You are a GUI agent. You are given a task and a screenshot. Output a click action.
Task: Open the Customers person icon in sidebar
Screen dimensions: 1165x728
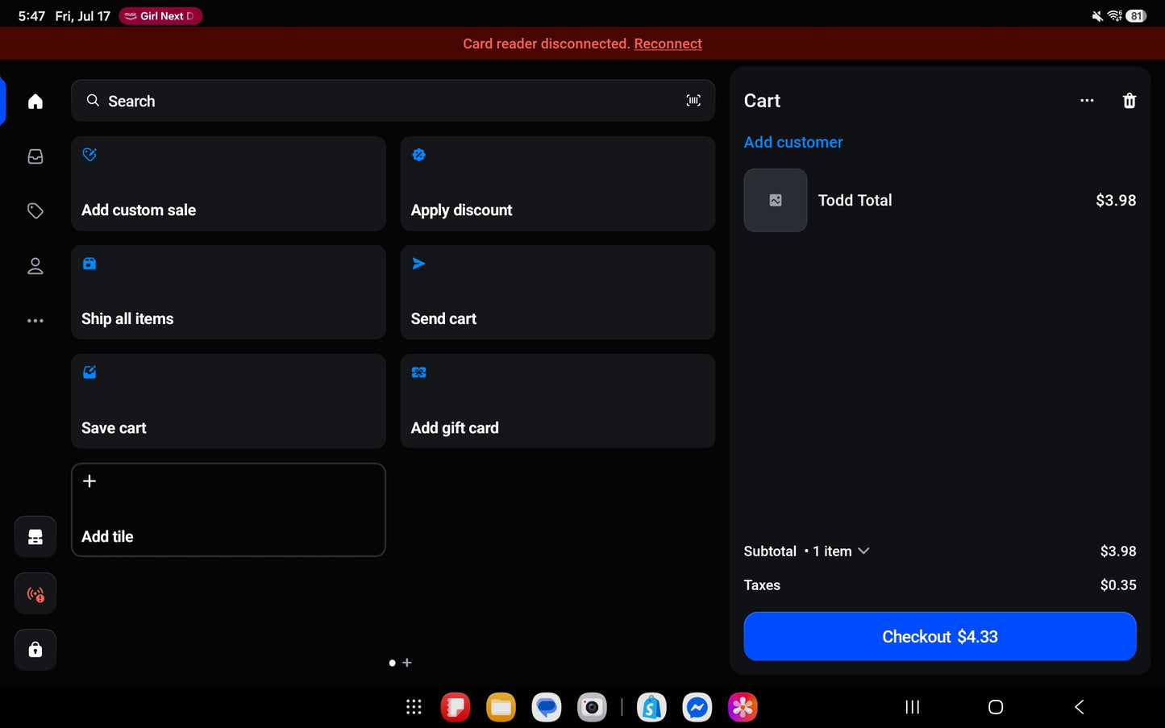[35, 266]
